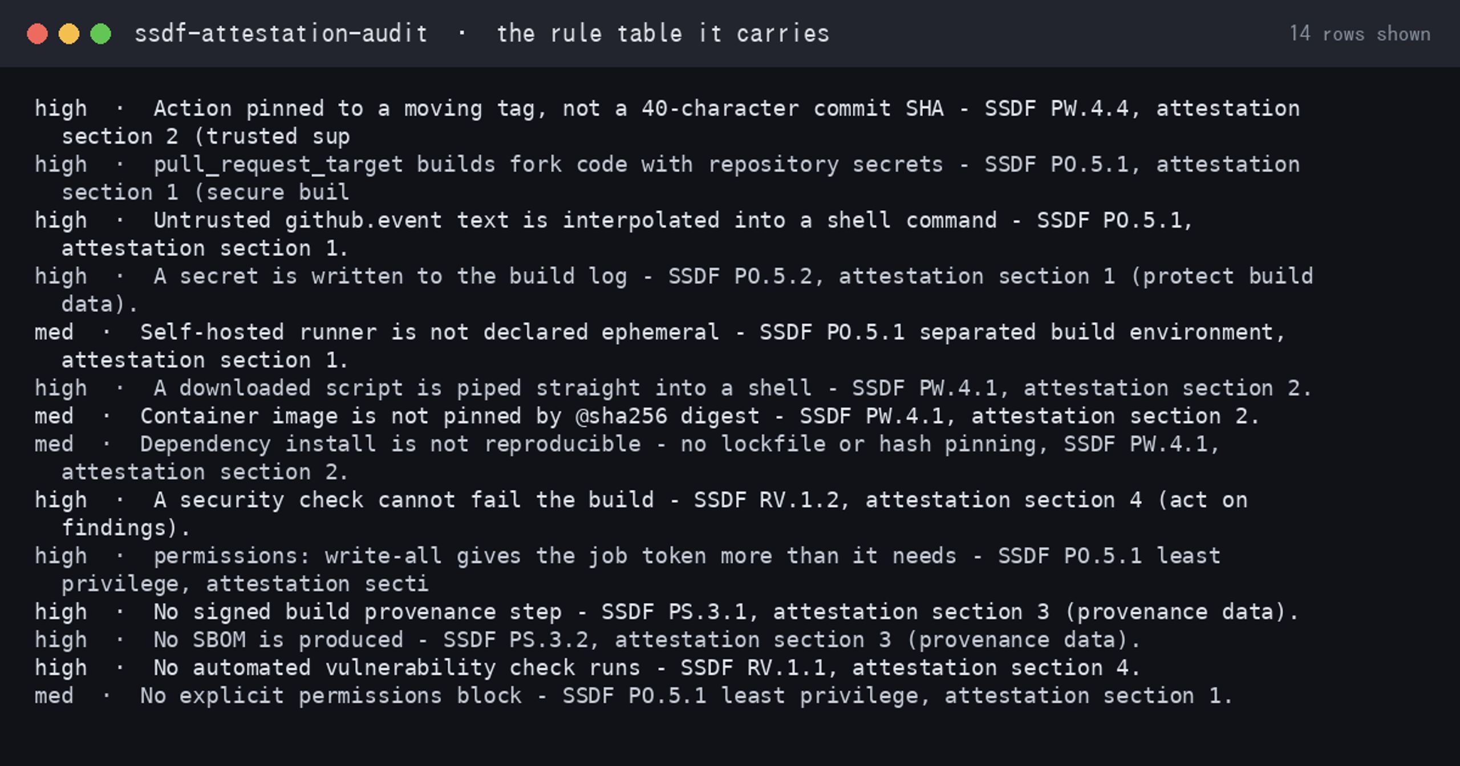Click the 'Container image is not pinned' row
The height and width of the screenshot is (766, 1460).
point(647,415)
